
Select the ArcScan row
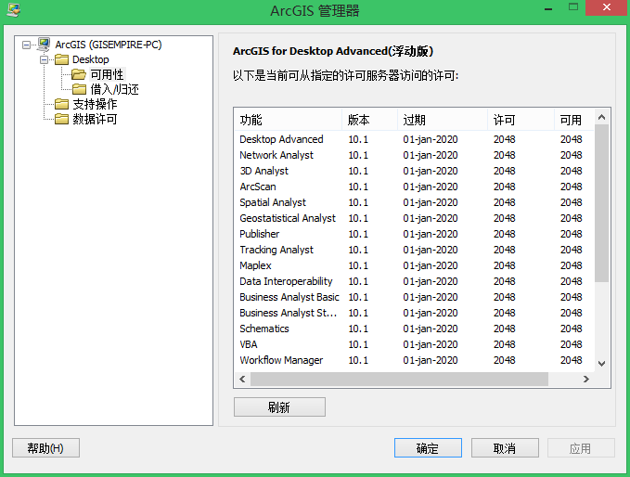(x=414, y=187)
